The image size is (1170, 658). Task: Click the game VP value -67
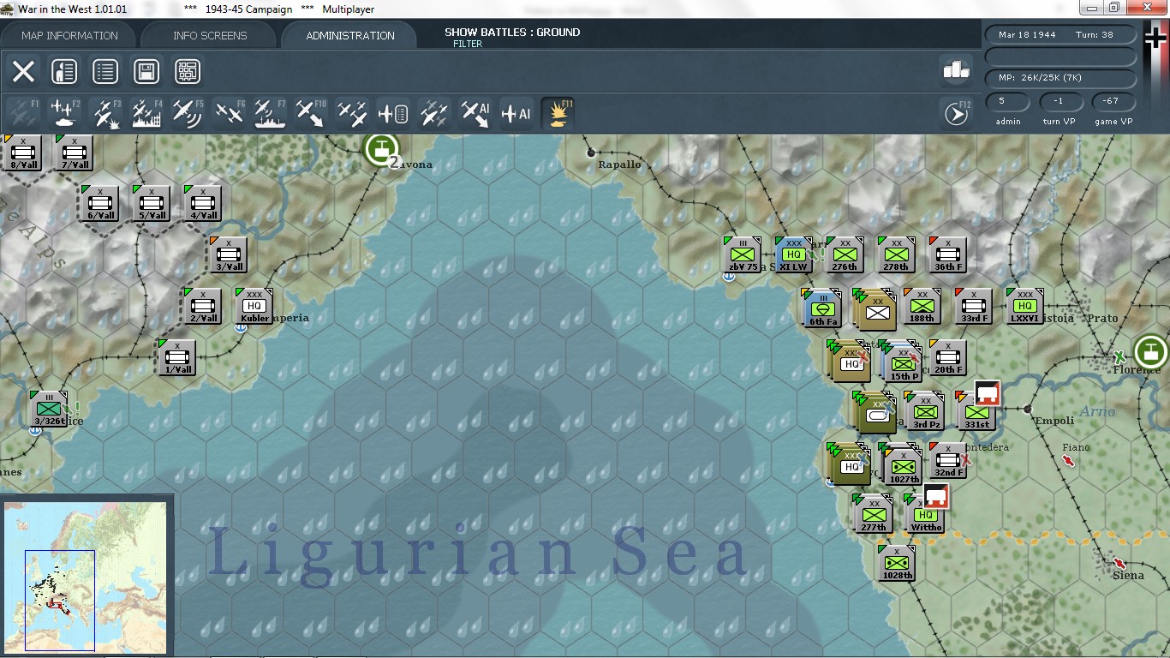point(1112,101)
